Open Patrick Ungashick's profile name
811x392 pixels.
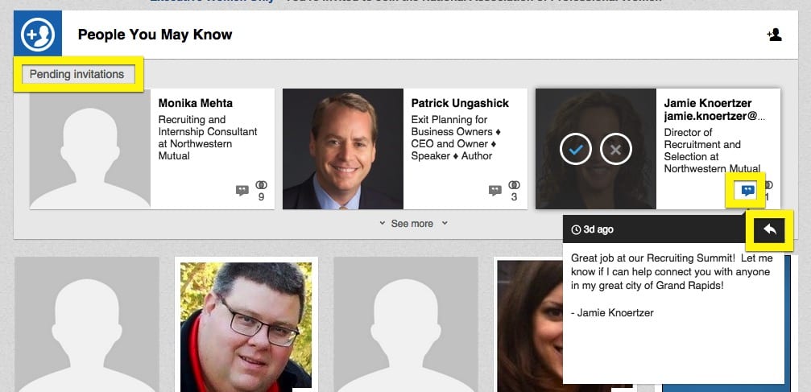point(460,103)
